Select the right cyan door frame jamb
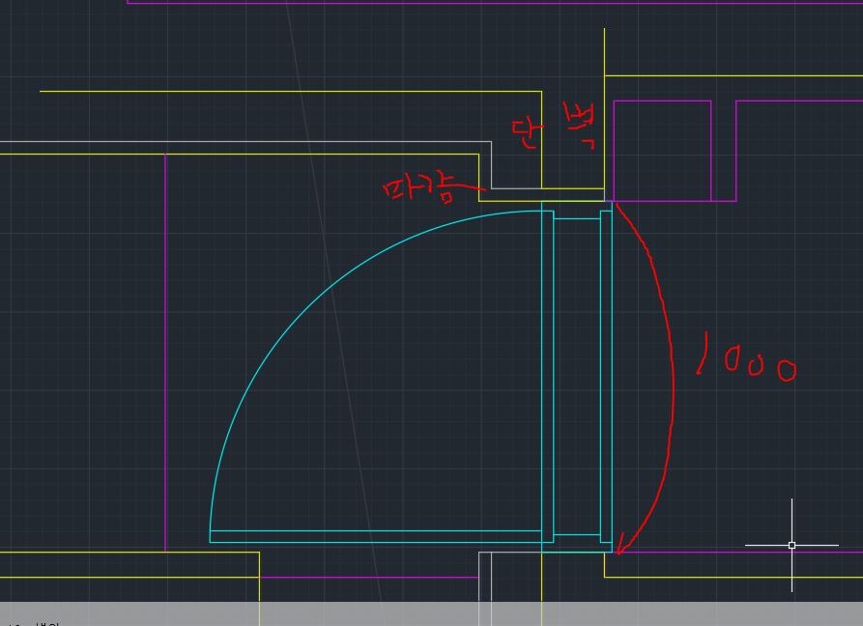 (x=606, y=377)
